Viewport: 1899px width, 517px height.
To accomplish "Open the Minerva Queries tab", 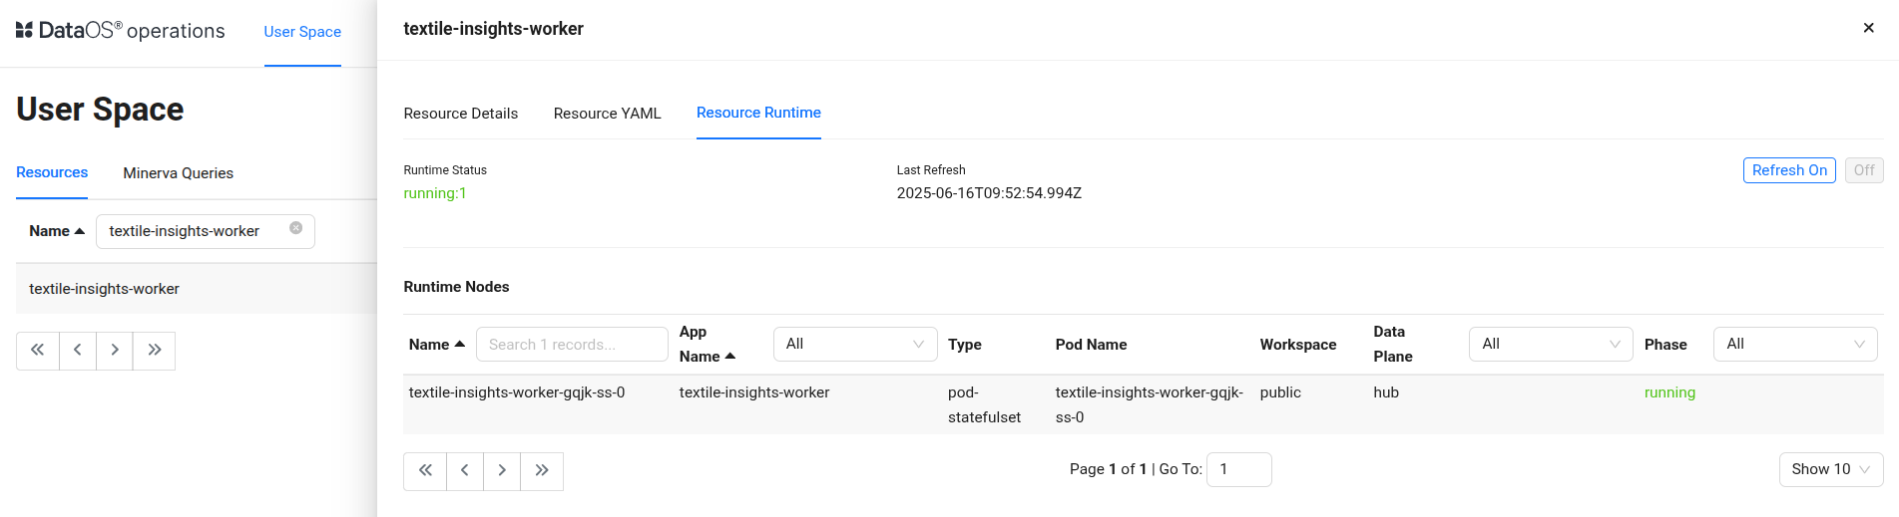I will [x=178, y=173].
